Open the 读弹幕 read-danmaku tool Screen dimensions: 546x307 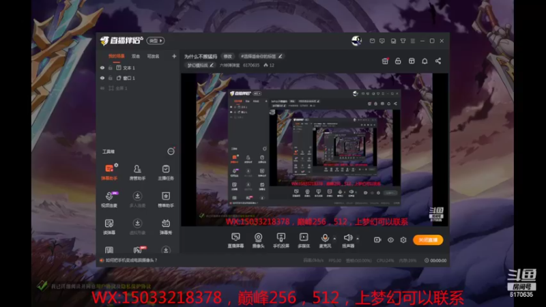click(x=109, y=226)
